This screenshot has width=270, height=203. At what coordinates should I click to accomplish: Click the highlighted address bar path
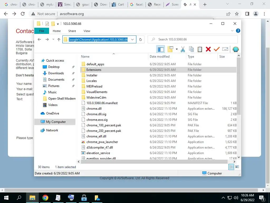98,40
